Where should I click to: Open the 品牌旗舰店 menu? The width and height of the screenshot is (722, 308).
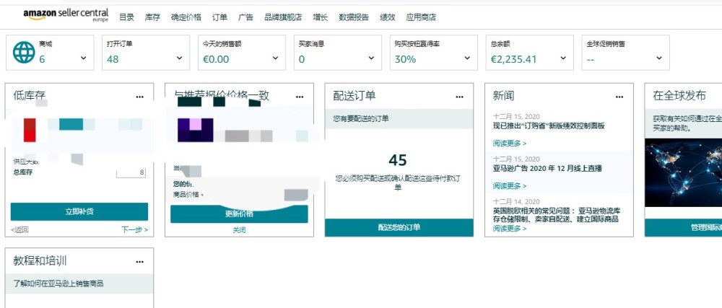pos(283,17)
